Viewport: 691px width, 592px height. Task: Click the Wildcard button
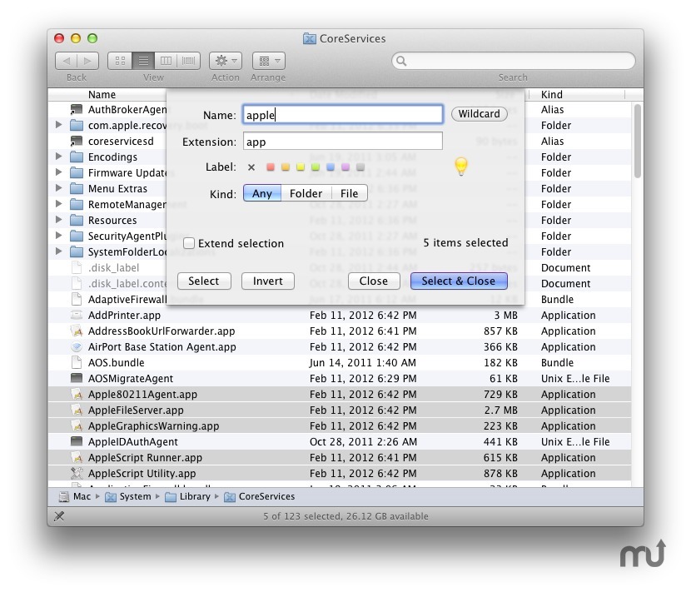480,114
